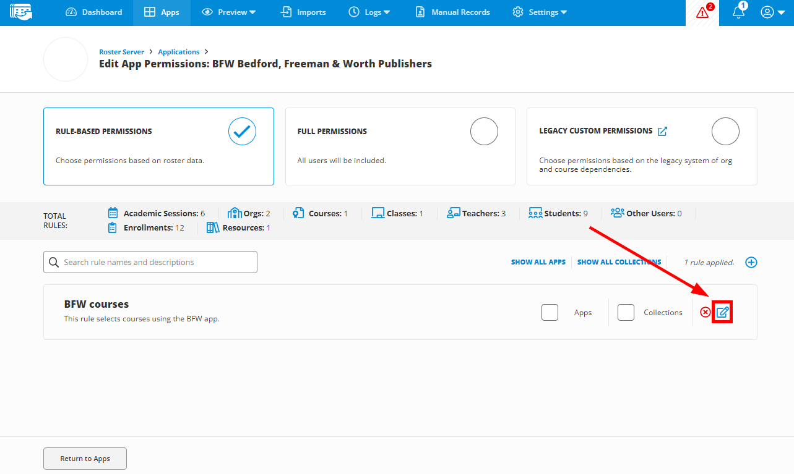This screenshot has width=794, height=474.
Task: Open the notifications bell
Action: [739, 12]
